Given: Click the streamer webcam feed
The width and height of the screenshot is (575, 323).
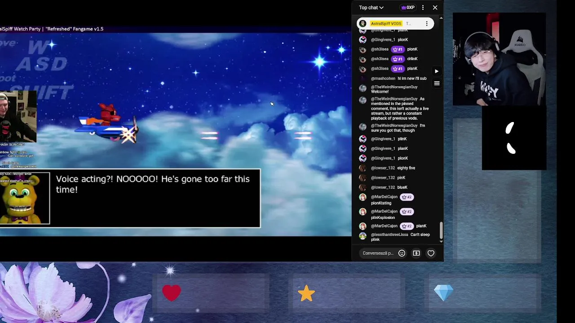Looking at the screenshot, I should (x=499, y=59).
